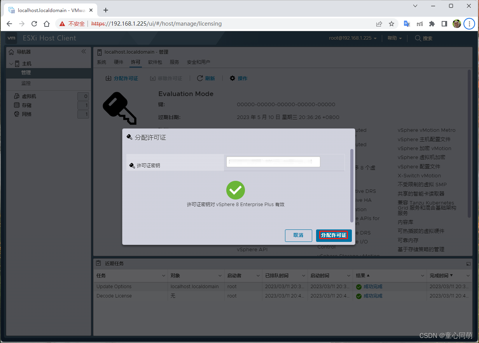Screen dimensions: 479x343
Task: Click the 移除许可证 remove license icon
Action: click(166, 78)
